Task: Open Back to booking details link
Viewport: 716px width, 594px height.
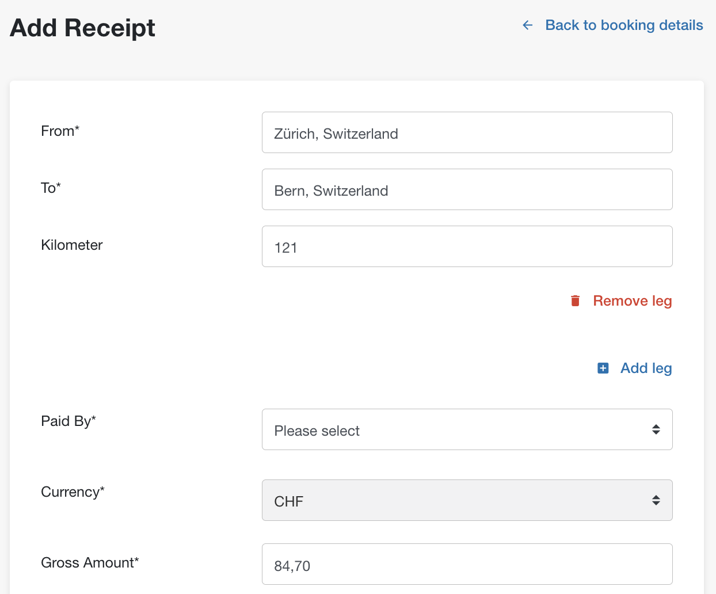Action: (x=624, y=25)
